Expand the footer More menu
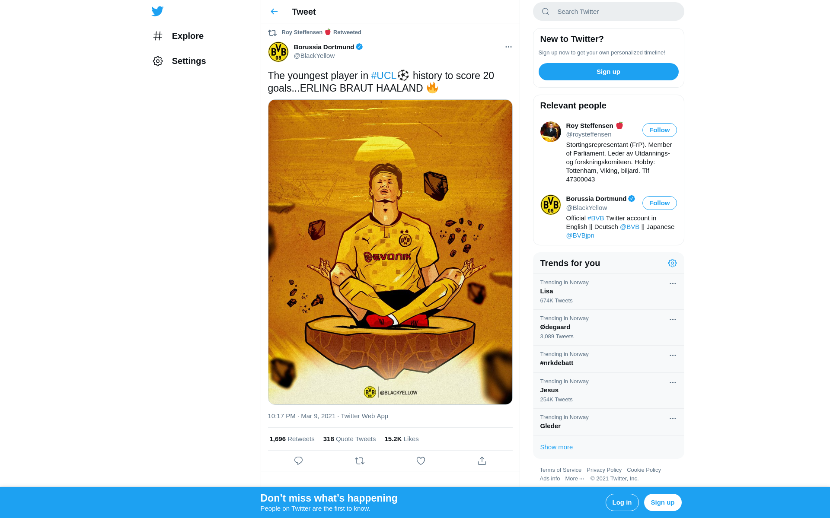Screen dimensions: 830x518 575,478
